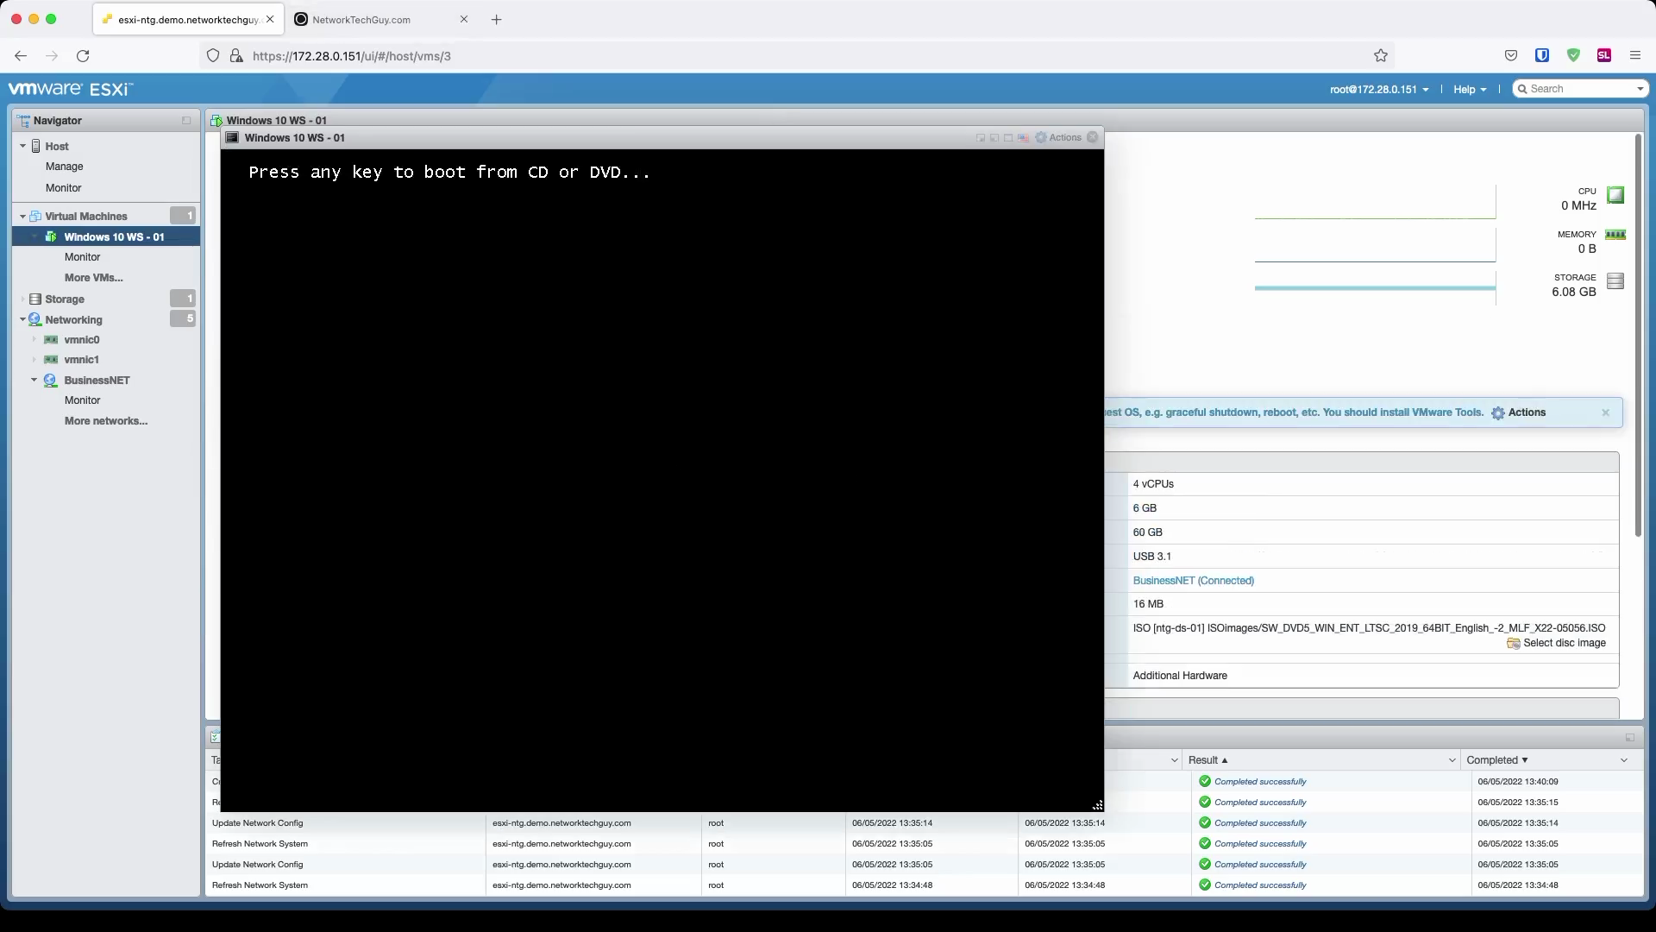
Task: Select the Windows 10 WS - 01 VM
Action: pyautogui.click(x=114, y=237)
